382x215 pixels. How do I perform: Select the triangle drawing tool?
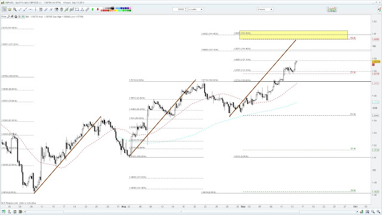[x=82, y=10]
